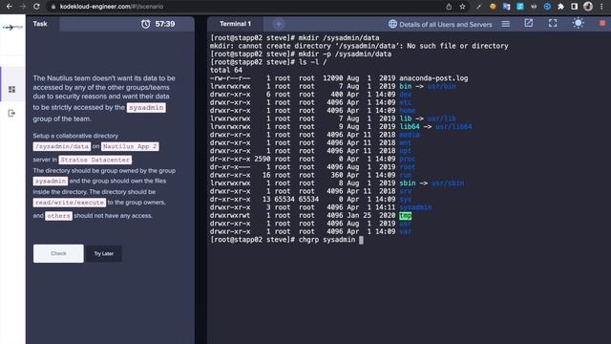This screenshot has width=611, height=344.
Task: Select the Task tab
Action: pos(40,24)
